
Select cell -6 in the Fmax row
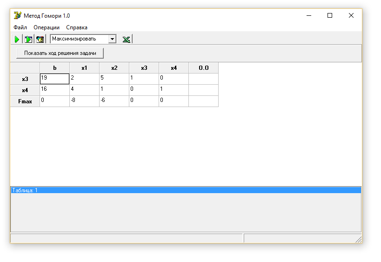click(114, 101)
